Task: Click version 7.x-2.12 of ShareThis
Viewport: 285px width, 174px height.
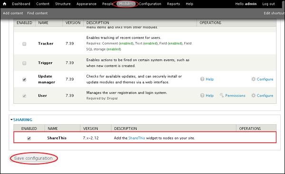Action: click(91, 138)
